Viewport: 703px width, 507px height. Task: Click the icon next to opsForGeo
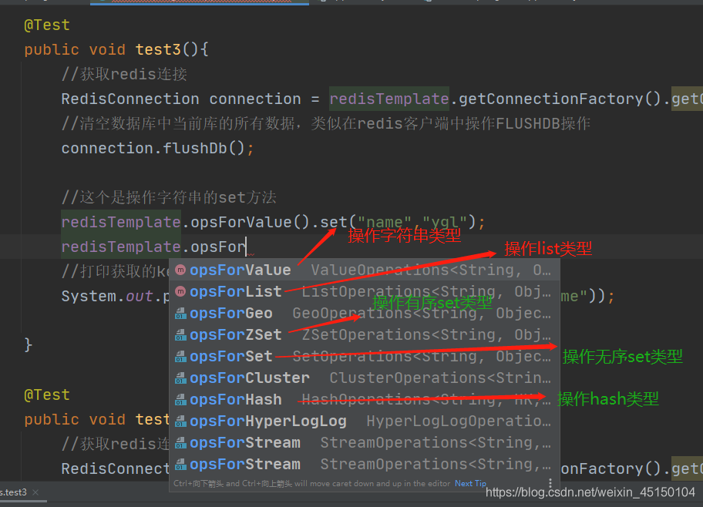pos(180,314)
